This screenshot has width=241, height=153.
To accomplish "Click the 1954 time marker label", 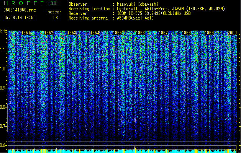I will (x=95, y=33).
